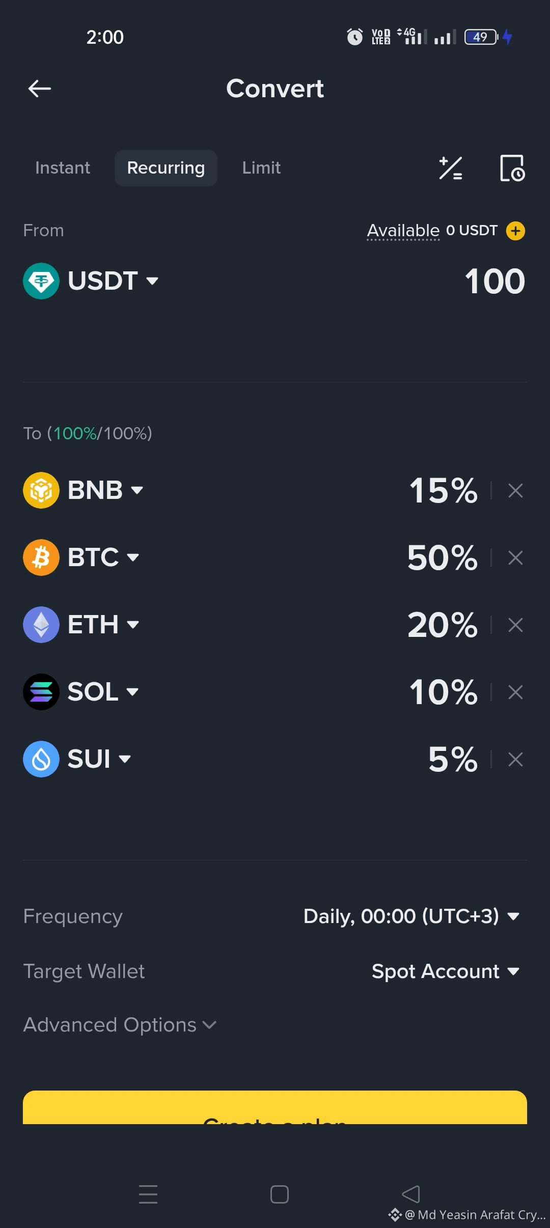Expand Advanced Options

pos(120,1025)
